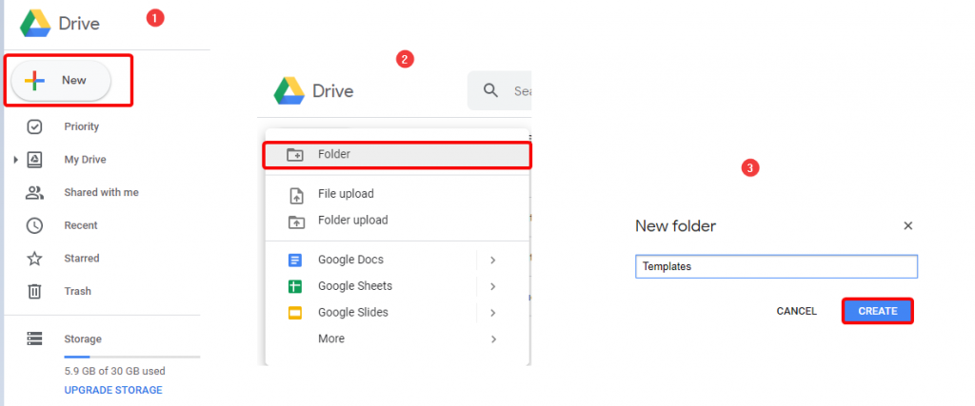The image size is (975, 406).
Task: Click the Priority checkbox icon
Action: 34,126
